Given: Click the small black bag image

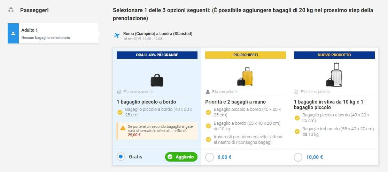Looking at the screenshot, I should pyautogui.click(x=157, y=80).
